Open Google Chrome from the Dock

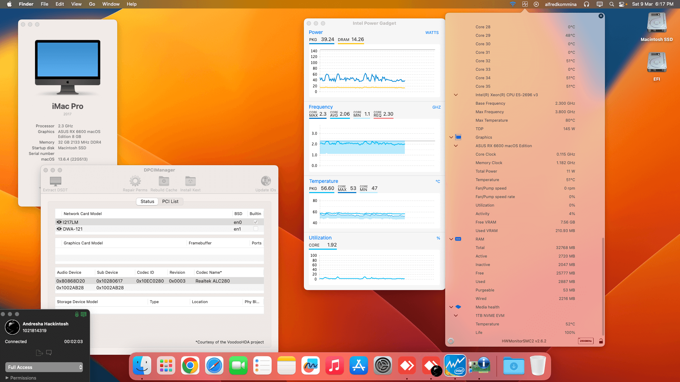pyautogui.click(x=190, y=366)
